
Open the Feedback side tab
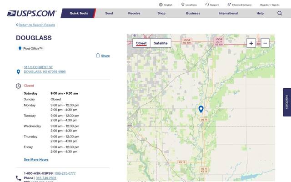[x=287, y=102]
